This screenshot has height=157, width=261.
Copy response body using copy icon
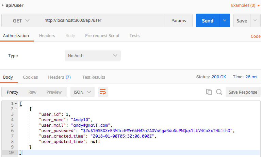click(209, 92)
